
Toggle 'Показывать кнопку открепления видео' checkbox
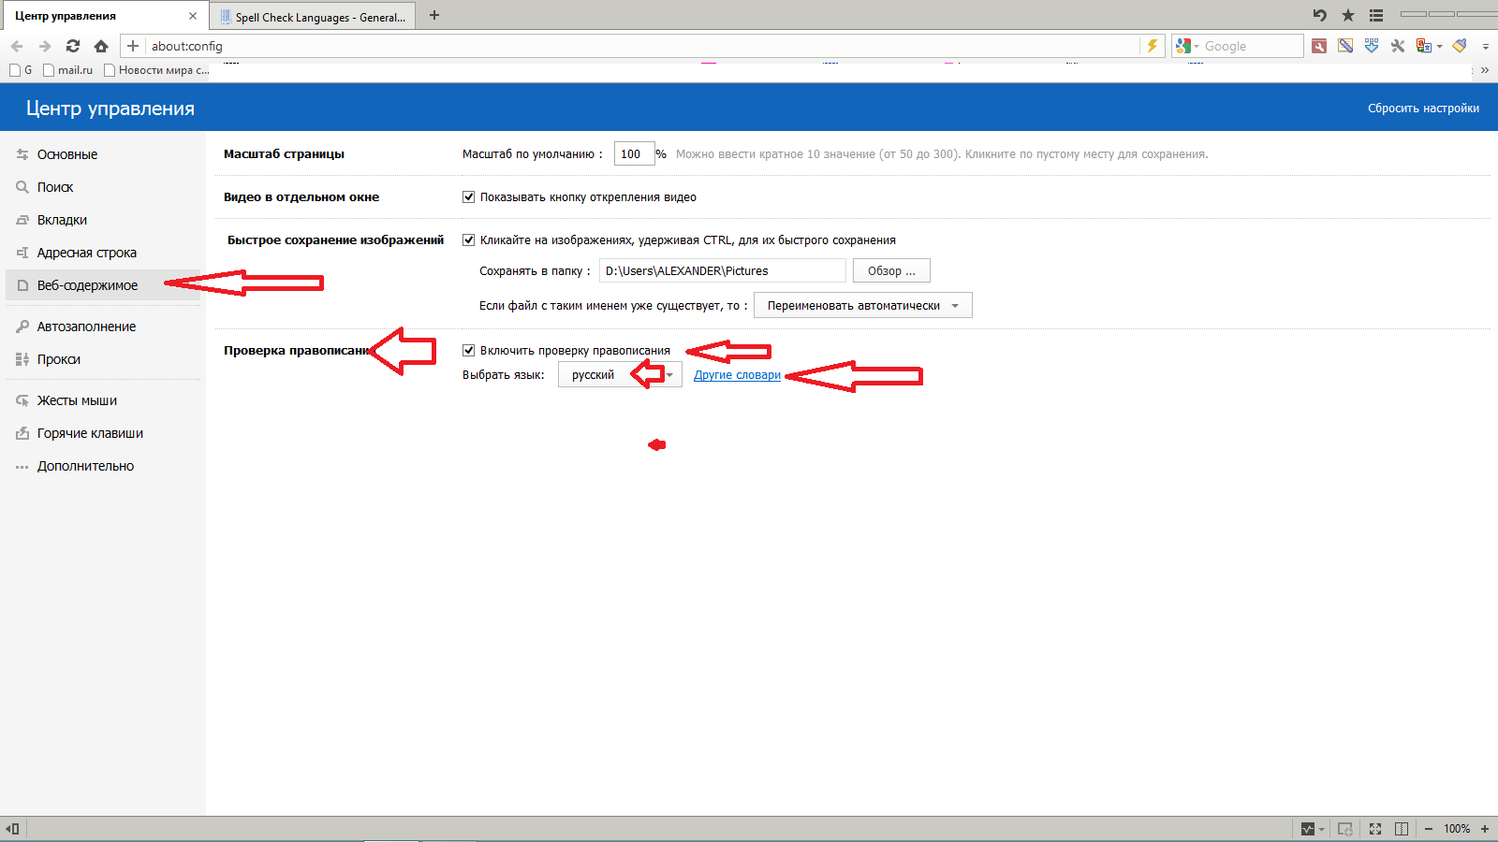[469, 197]
